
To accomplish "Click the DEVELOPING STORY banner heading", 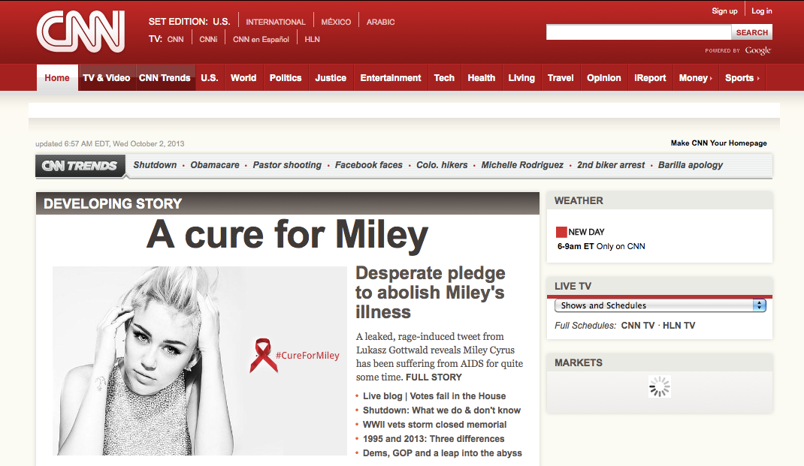I will [x=113, y=204].
